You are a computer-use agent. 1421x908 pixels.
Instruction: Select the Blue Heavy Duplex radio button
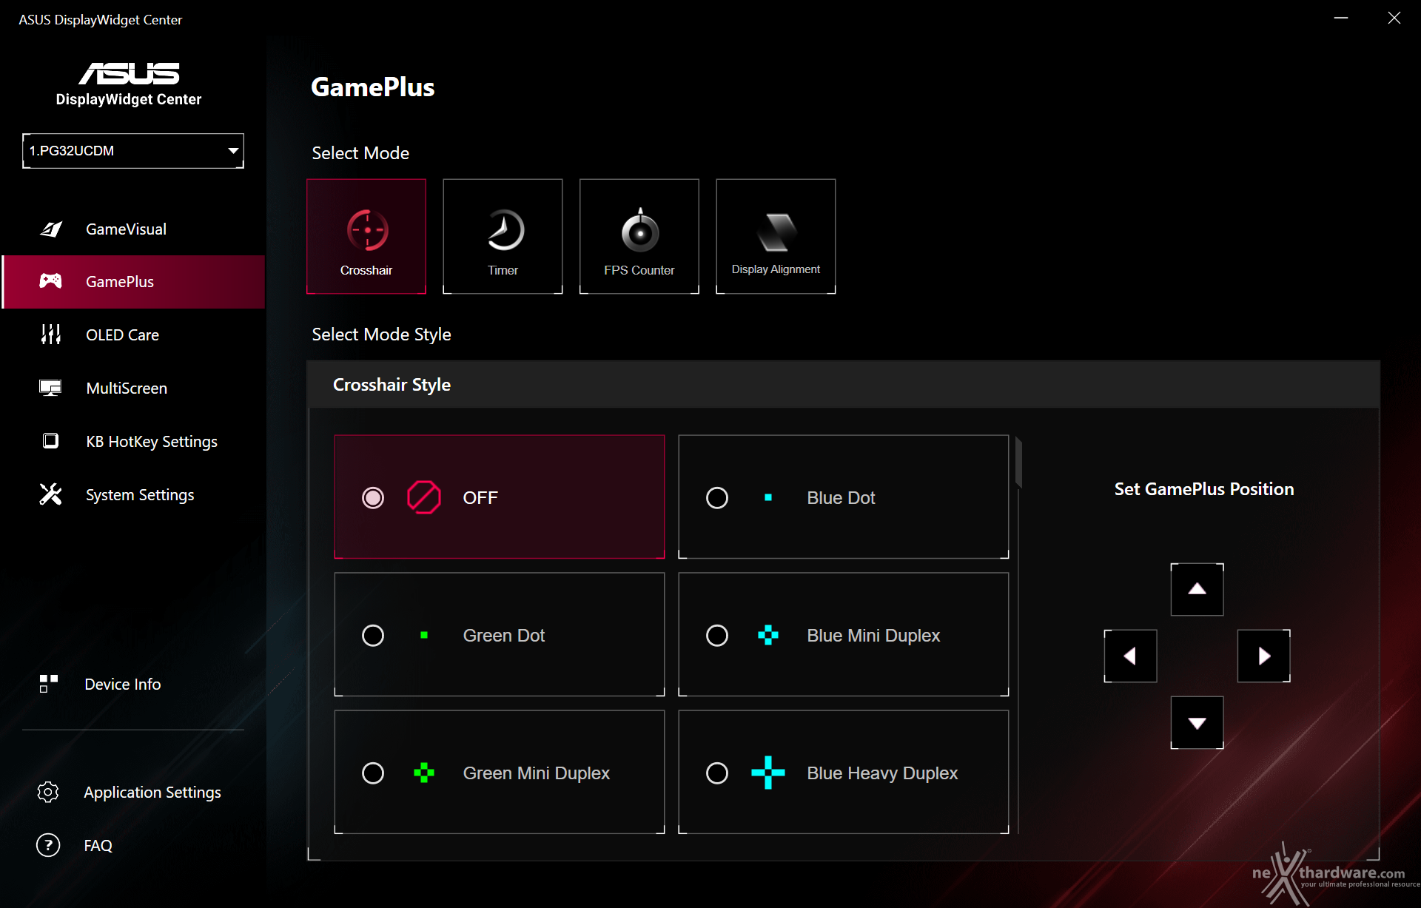click(717, 773)
